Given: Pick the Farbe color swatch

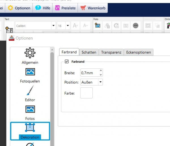Looking at the screenshot, I should (86, 93).
